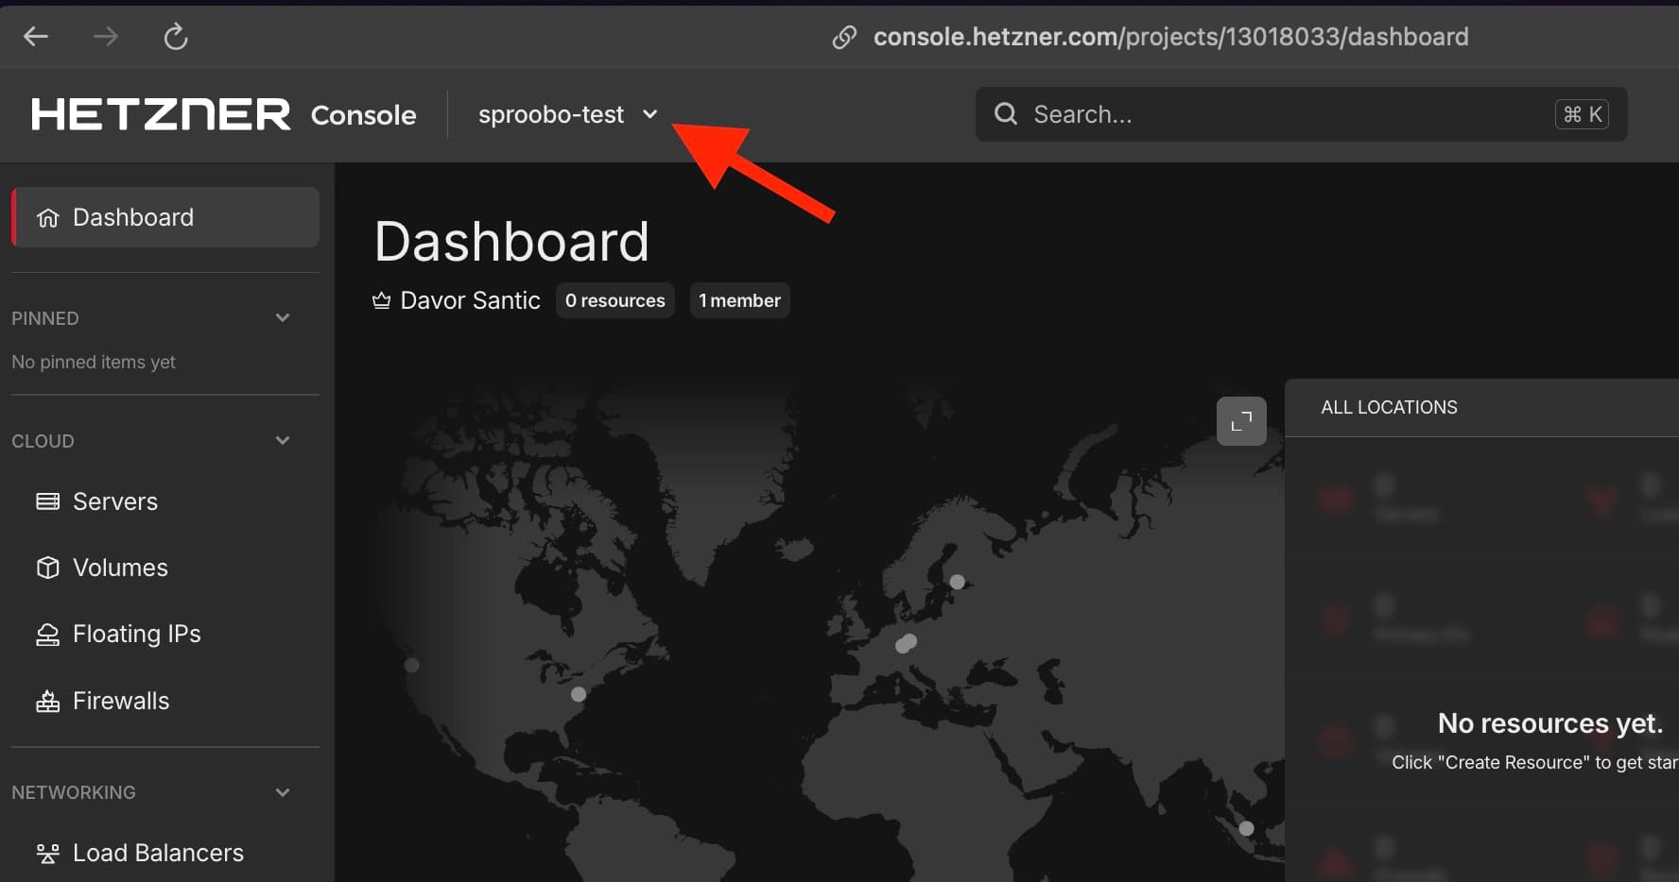
Task: Go back with the browser back arrow
Action: tap(36, 37)
